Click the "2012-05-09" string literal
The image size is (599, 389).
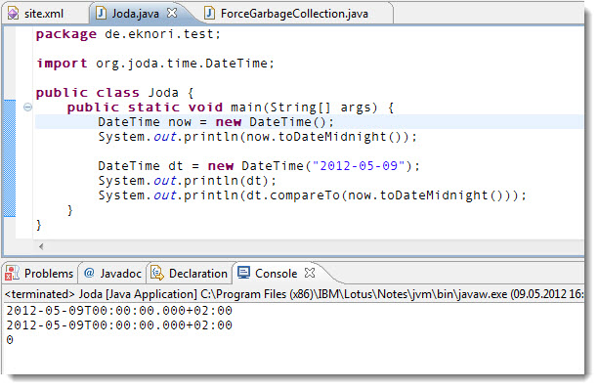[x=359, y=166]
